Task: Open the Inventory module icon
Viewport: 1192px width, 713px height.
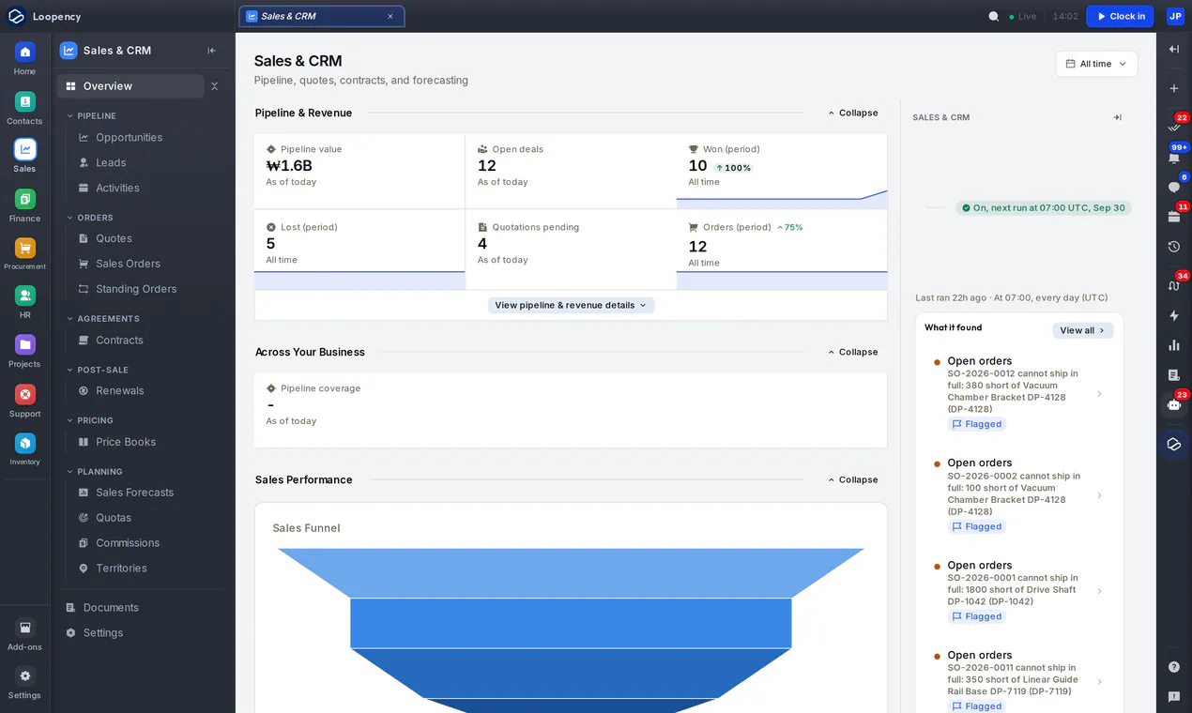Action: (25, 443)
